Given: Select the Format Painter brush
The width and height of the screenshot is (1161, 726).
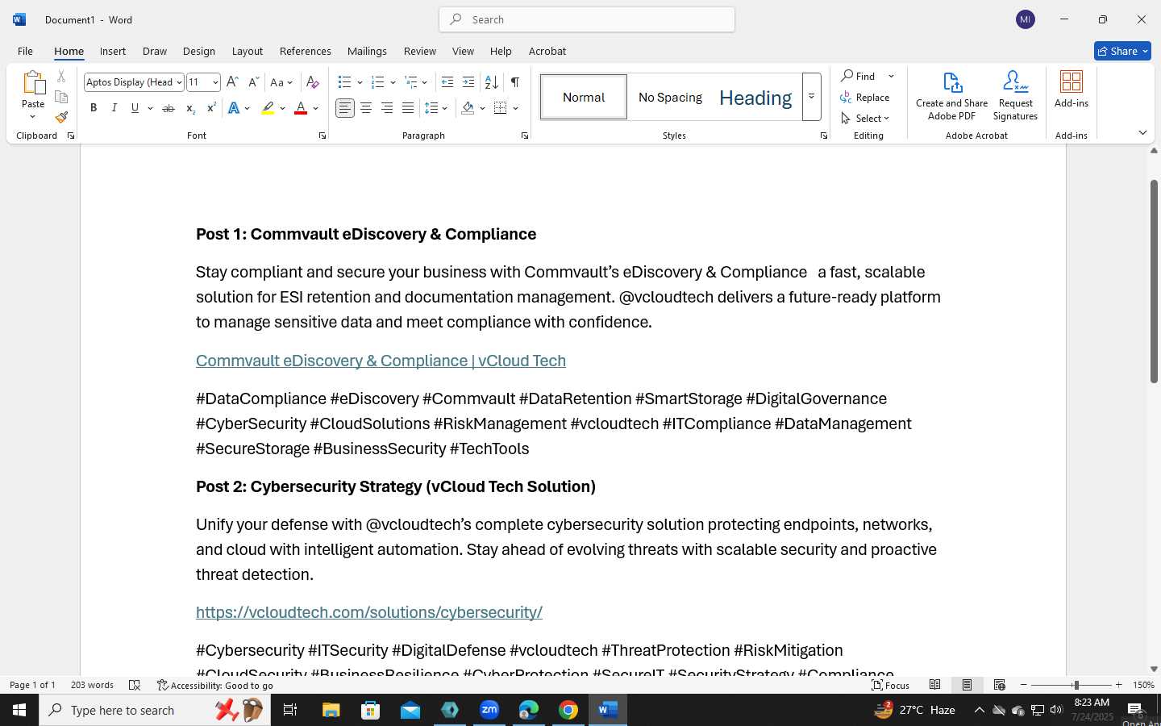Looking at the screenshot, I should click(61, 117).
